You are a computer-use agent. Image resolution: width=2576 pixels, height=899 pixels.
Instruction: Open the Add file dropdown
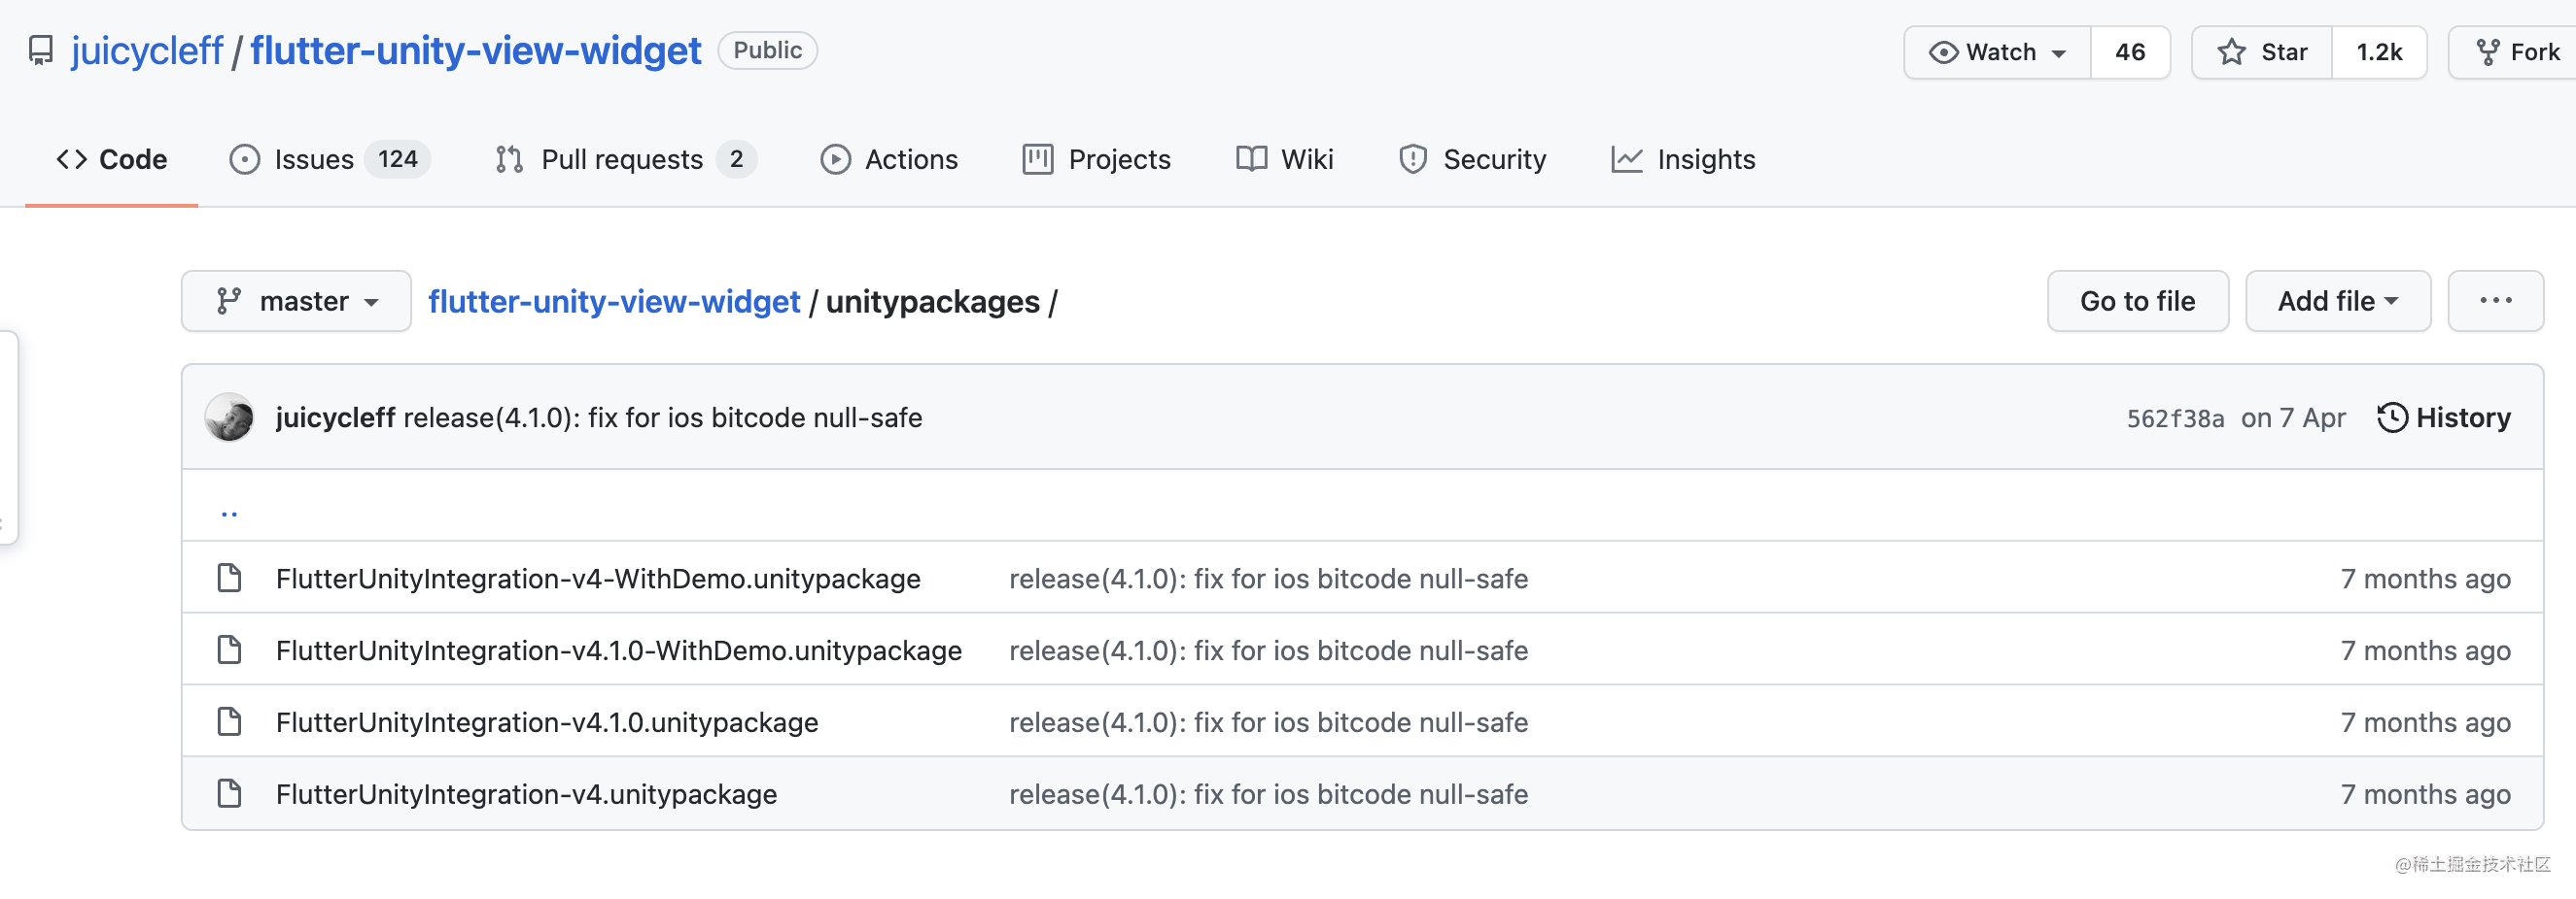[2337, 301]
